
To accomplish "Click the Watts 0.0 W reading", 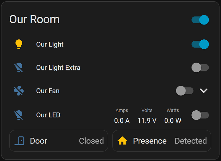I will 173,120.
